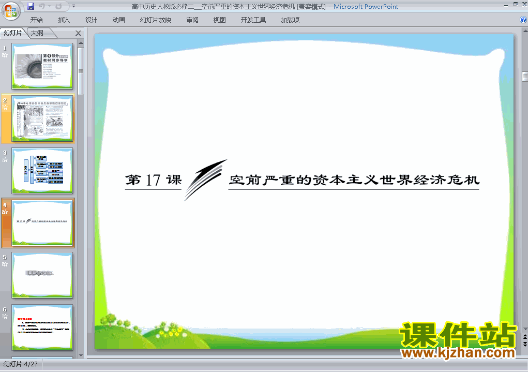528x372 pixels.
Task: Open PowerPoint Help via question mark icon
Action: 523,20
